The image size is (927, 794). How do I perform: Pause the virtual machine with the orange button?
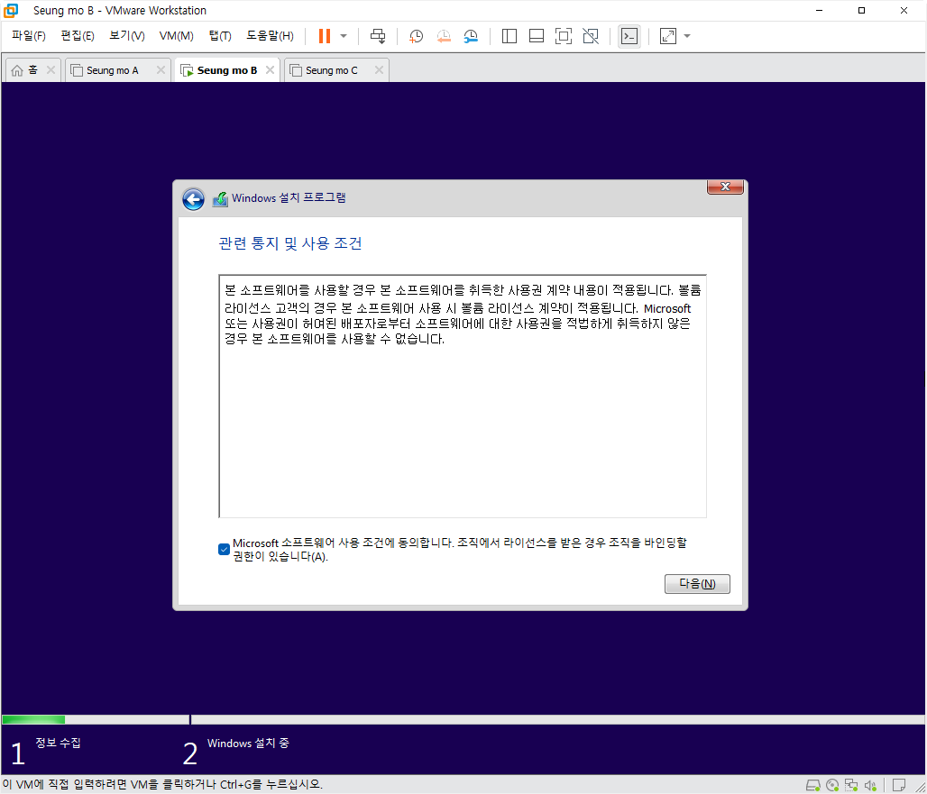(324, 36)
